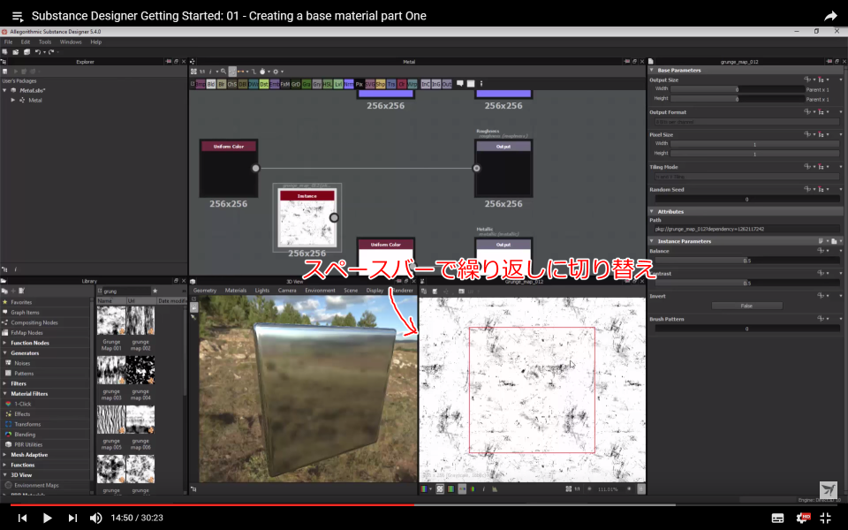The width and height of the screenshot is (848, 530).
Task: Toggle the Invert False button
Action: pyautogui.click(x=746, y=307)
